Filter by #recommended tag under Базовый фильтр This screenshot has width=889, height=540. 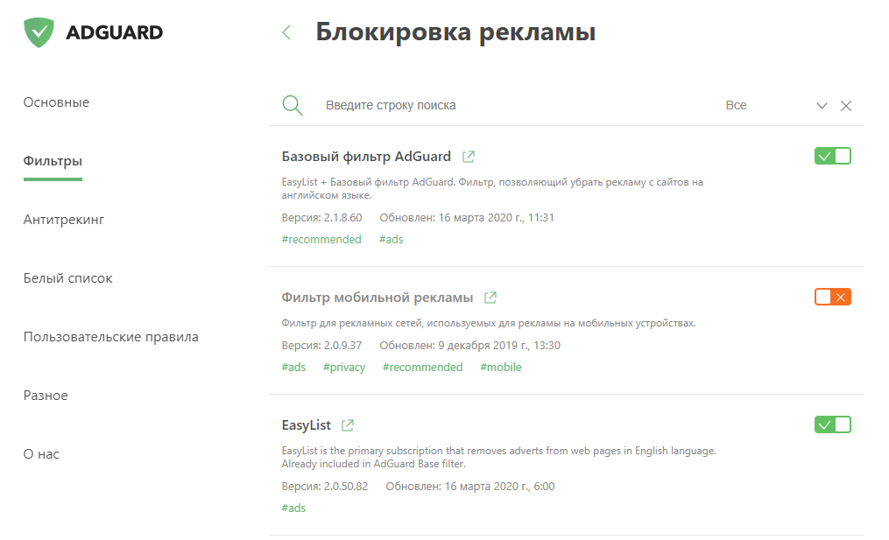pos(321,240)
